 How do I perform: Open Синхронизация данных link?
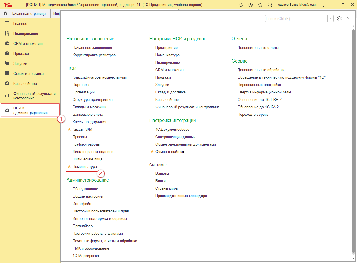coord(175,137)
